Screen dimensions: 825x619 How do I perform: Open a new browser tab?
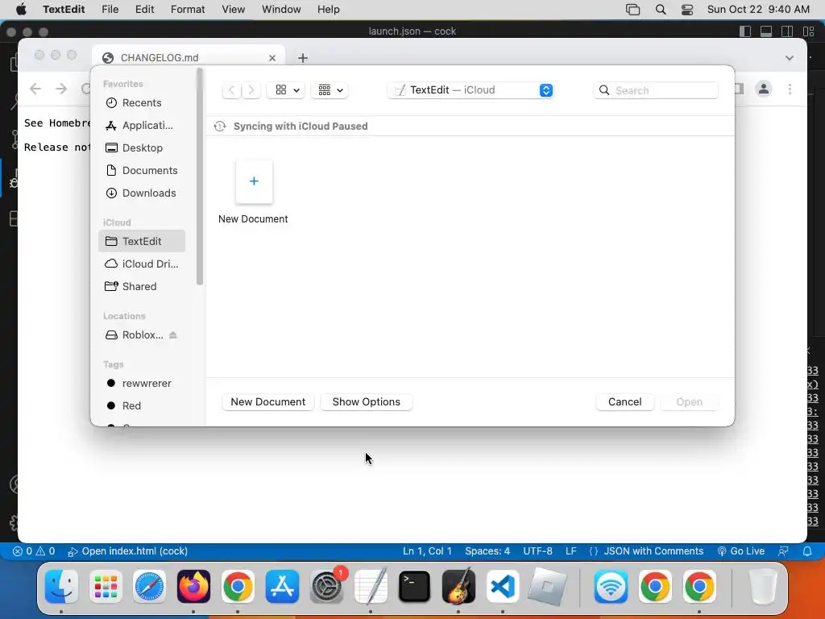tap(303, 58)
